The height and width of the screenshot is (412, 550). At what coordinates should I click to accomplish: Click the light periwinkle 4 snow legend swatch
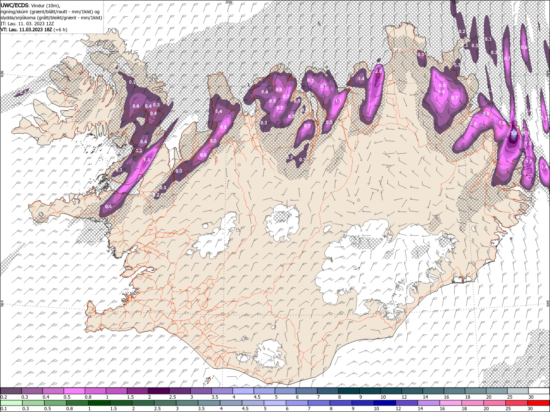pos(243,391)
